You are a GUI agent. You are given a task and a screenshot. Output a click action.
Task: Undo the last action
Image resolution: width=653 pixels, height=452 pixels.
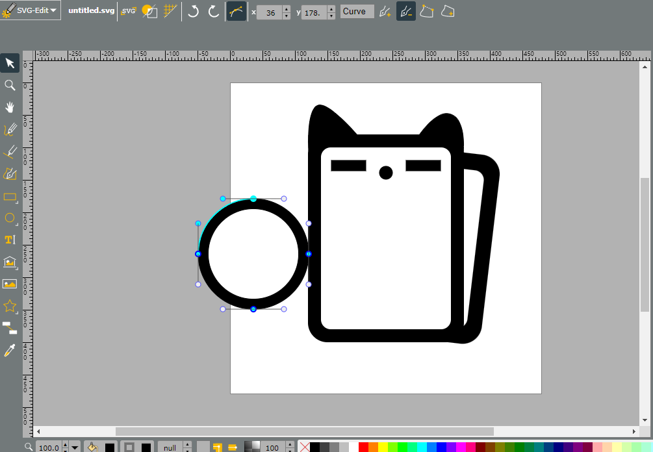pos(193,11)
